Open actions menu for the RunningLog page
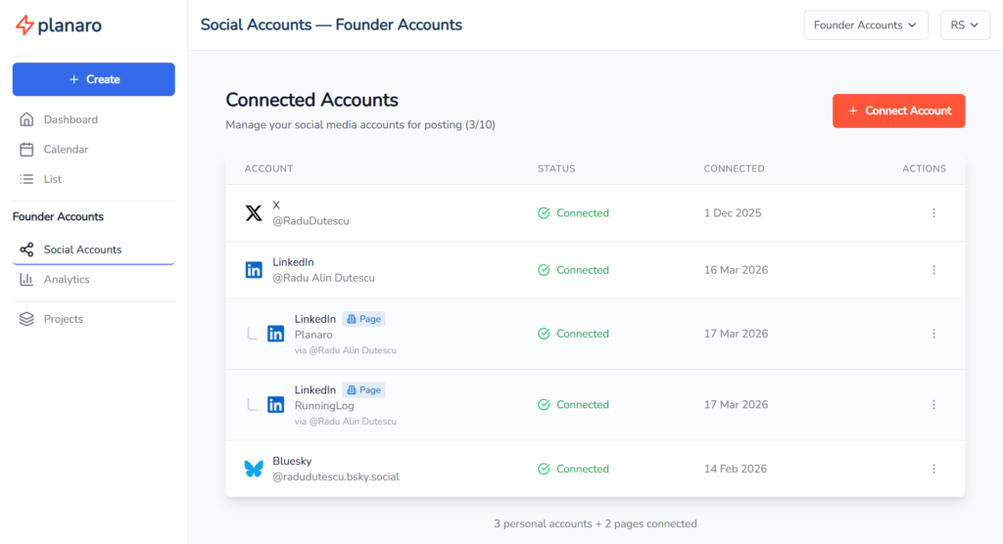1003x544 pixels. coord(933,405)
